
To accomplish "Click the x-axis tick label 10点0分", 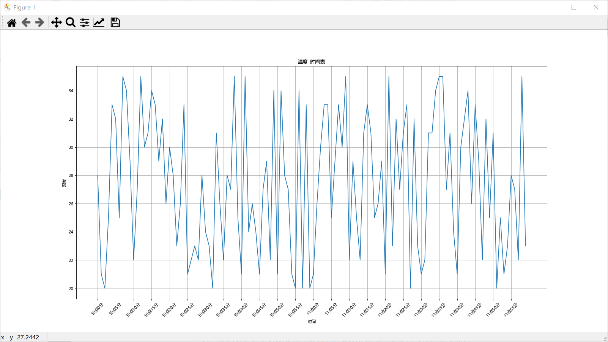I will (97, 309).
